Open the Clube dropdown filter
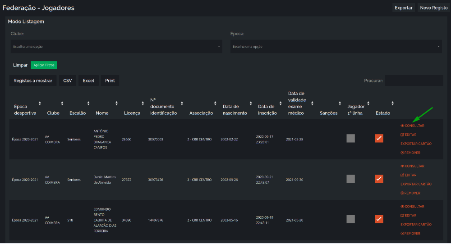 [x=116, y=46]
